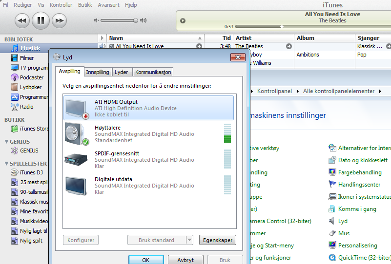The width and height of the screenshot is (391, 264).
Task: Open the Avansert menu
Action: (109, 5)
